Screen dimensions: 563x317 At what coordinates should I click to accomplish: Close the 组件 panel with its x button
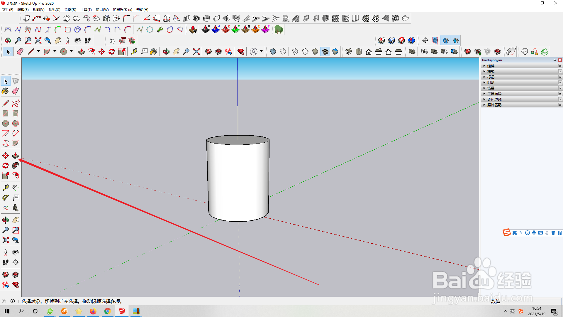point(560,66)
